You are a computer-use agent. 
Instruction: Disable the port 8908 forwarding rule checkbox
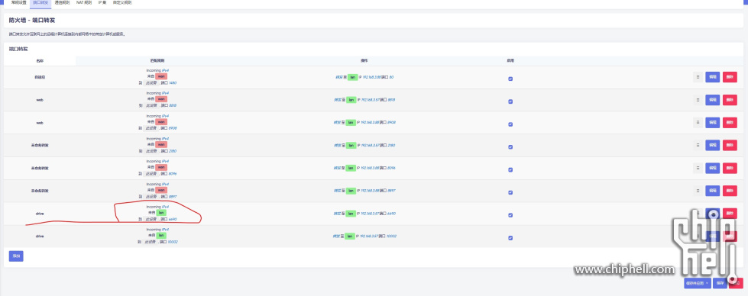(510, 124)
